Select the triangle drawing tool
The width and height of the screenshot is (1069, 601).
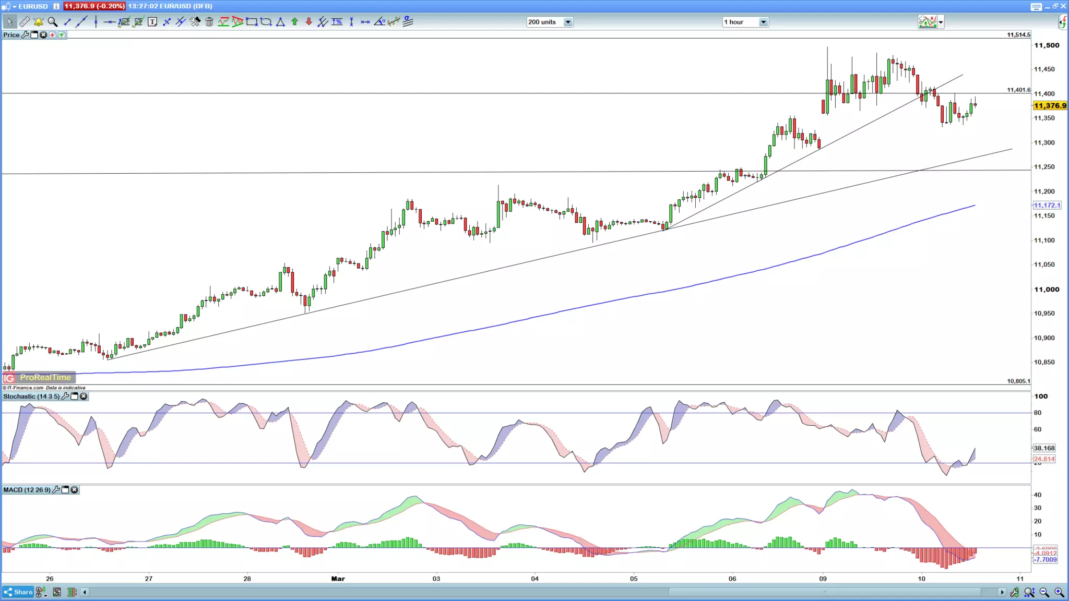280,22
